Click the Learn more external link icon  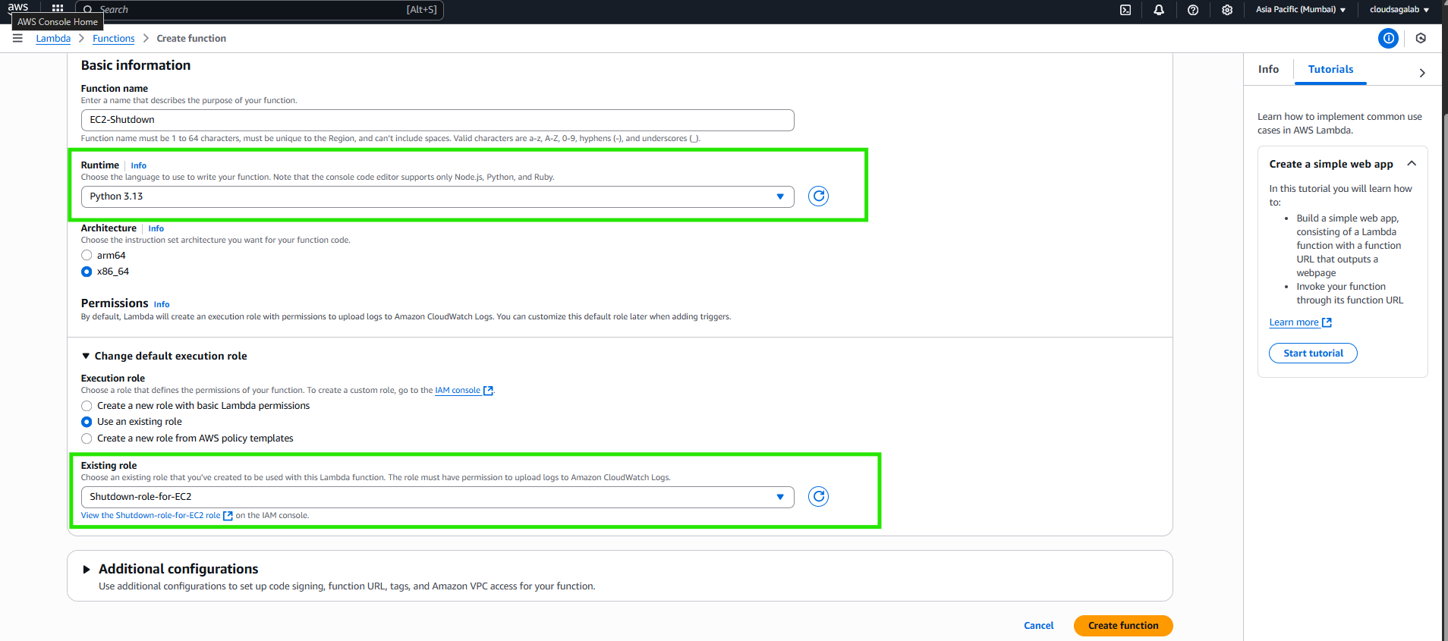click(x=1327, y=322)
